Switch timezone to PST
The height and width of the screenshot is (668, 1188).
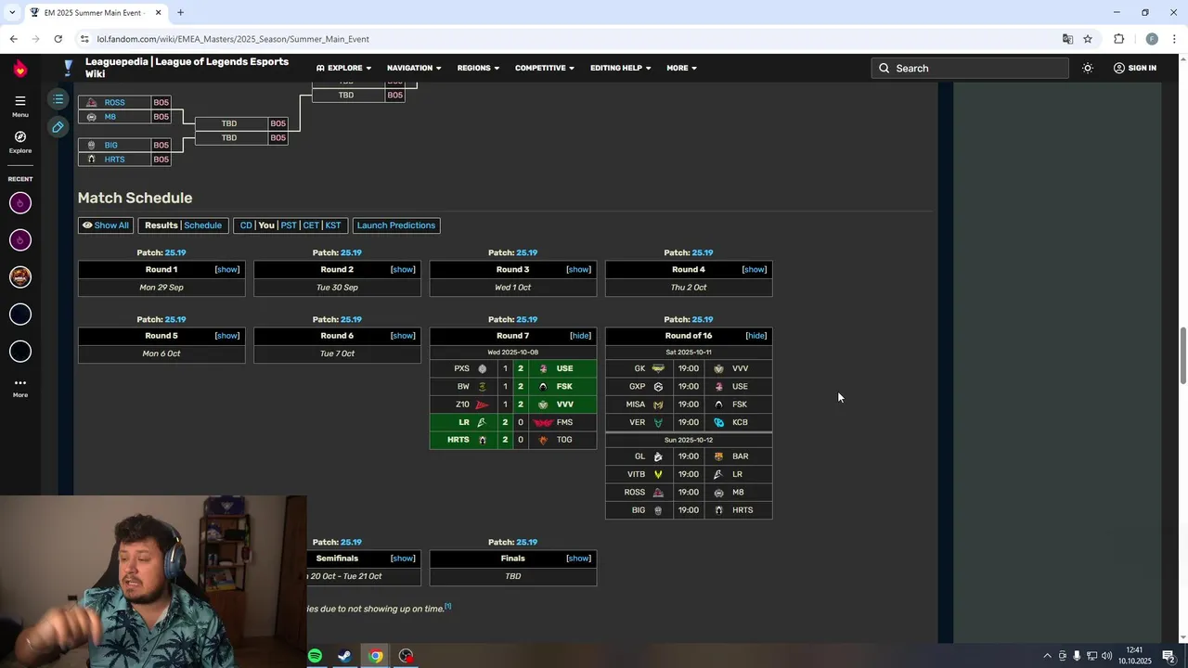[289, 225]
